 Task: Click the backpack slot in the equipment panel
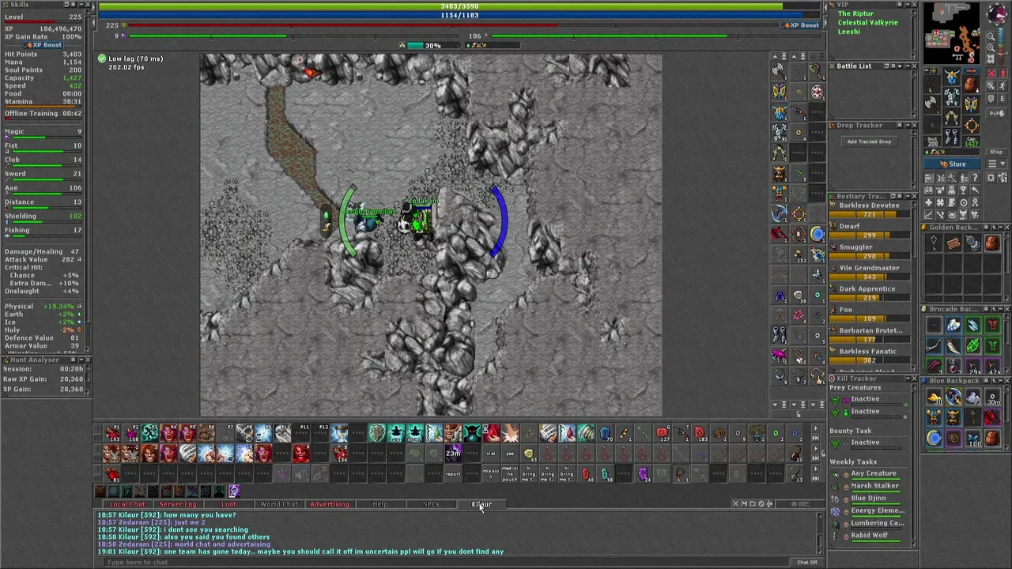(971, 84)
